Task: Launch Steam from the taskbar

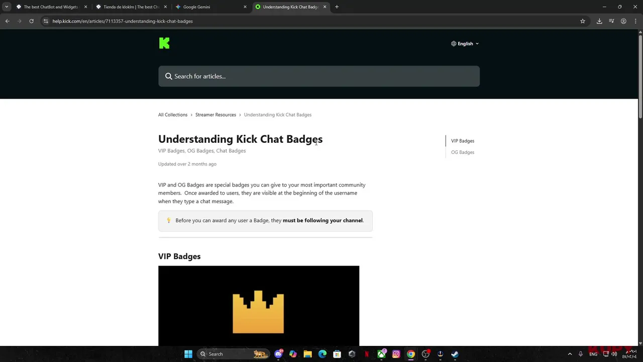Action: pos(455,354)
